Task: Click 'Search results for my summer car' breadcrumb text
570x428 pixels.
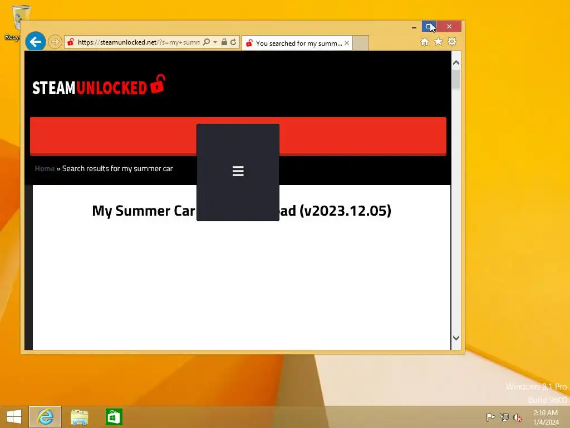Action: pyautogui.click(x=117, y=168)
